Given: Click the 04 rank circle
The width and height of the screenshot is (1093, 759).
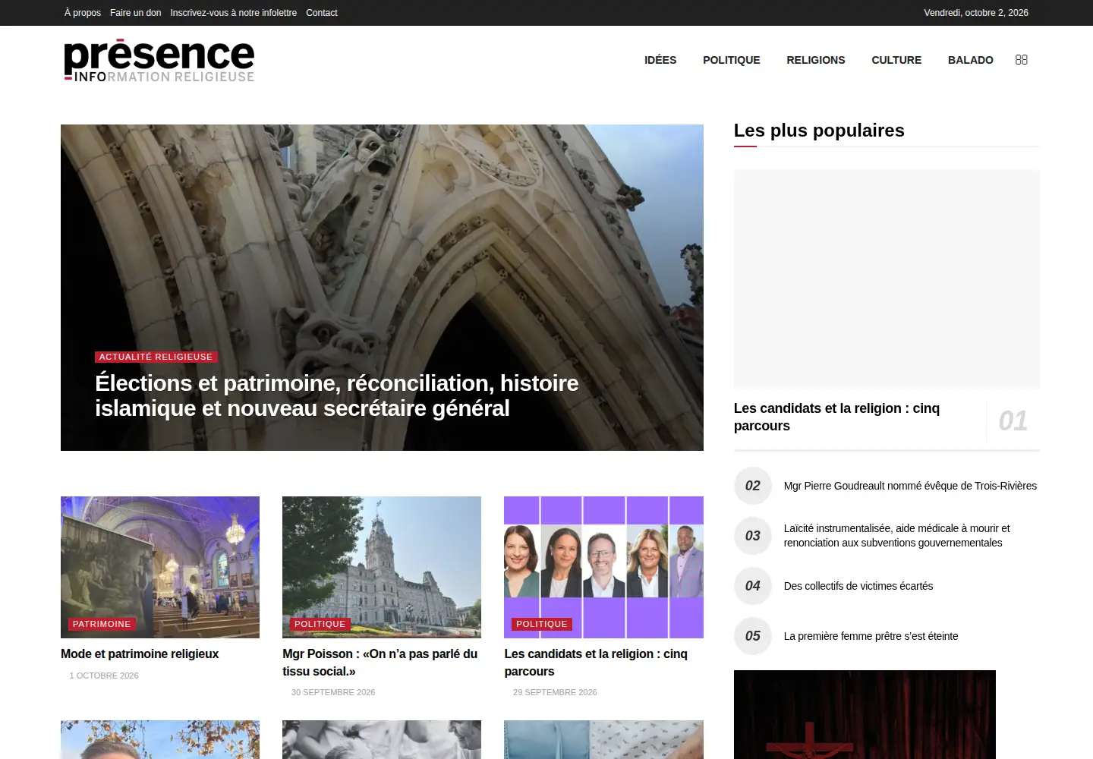Looking at the screenshot, I should (753, 586).
